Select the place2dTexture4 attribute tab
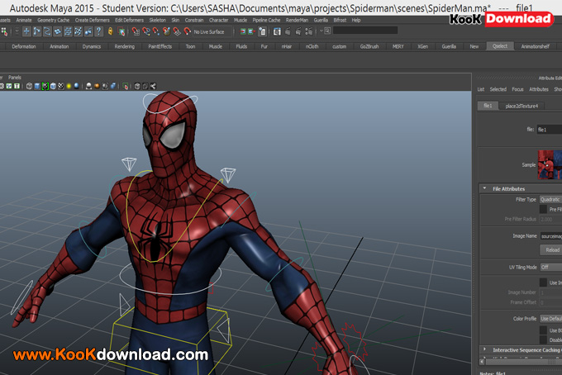This screenshot has width=562, height=375. (522, 106)
